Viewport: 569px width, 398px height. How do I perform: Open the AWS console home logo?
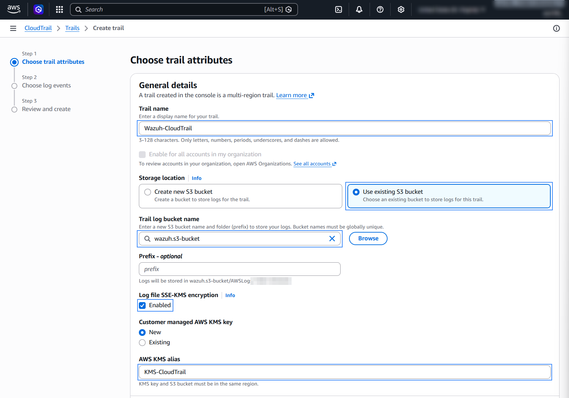[x=14, y=9]
